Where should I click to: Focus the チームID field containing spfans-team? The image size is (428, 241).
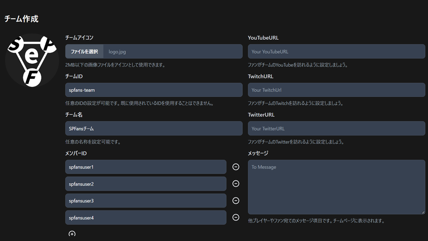point(154,90)
